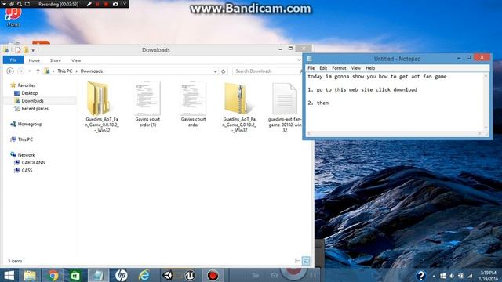Screen dimensions: 502x282
Task: Click the Bandicam pencil drawing icon
Action: [89, 4]
